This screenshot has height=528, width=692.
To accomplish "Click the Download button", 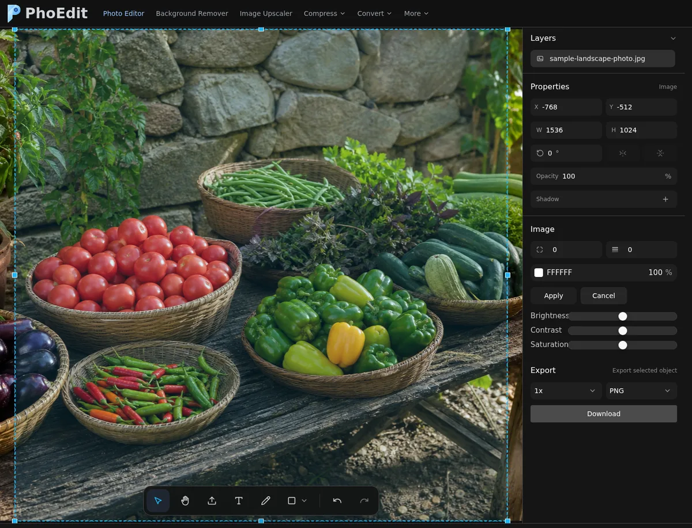I will pos(604,414).
